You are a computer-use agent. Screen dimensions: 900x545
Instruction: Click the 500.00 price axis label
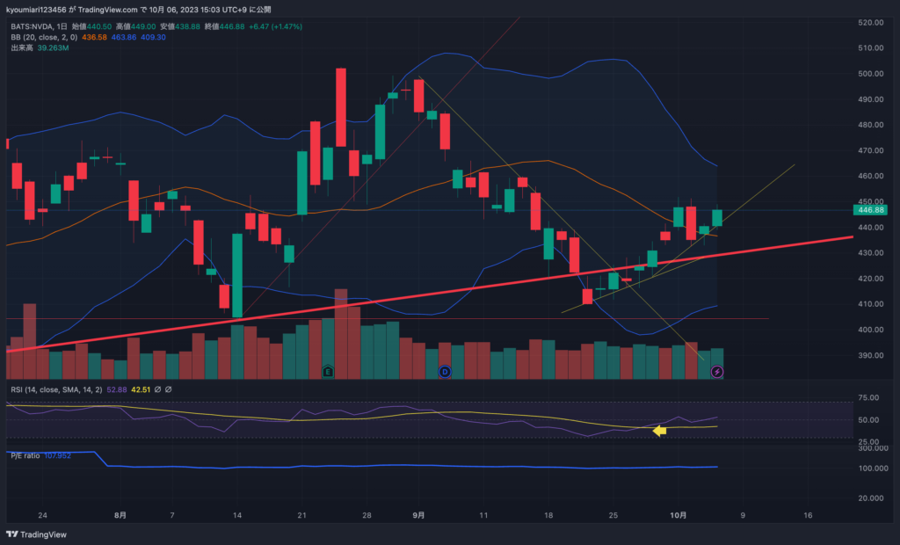pyautogui.click(x=871, y=74)
